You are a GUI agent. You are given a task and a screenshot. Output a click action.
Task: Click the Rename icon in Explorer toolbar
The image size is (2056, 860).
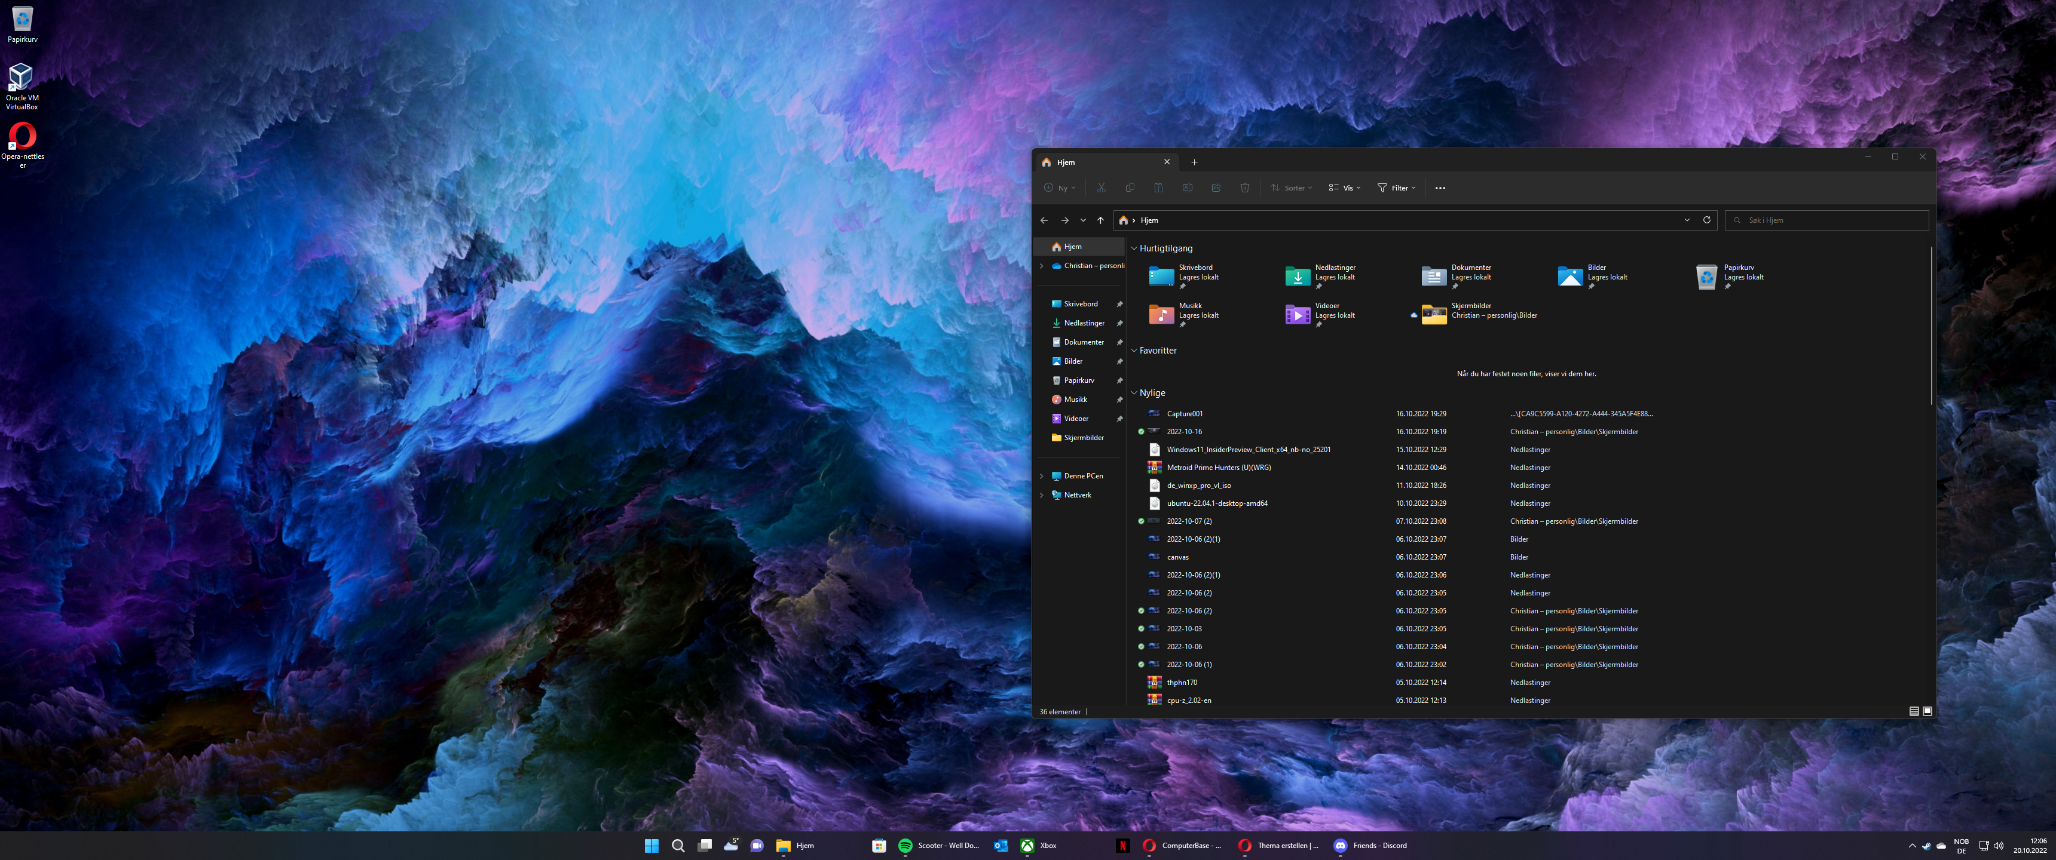click(1188, 188)
